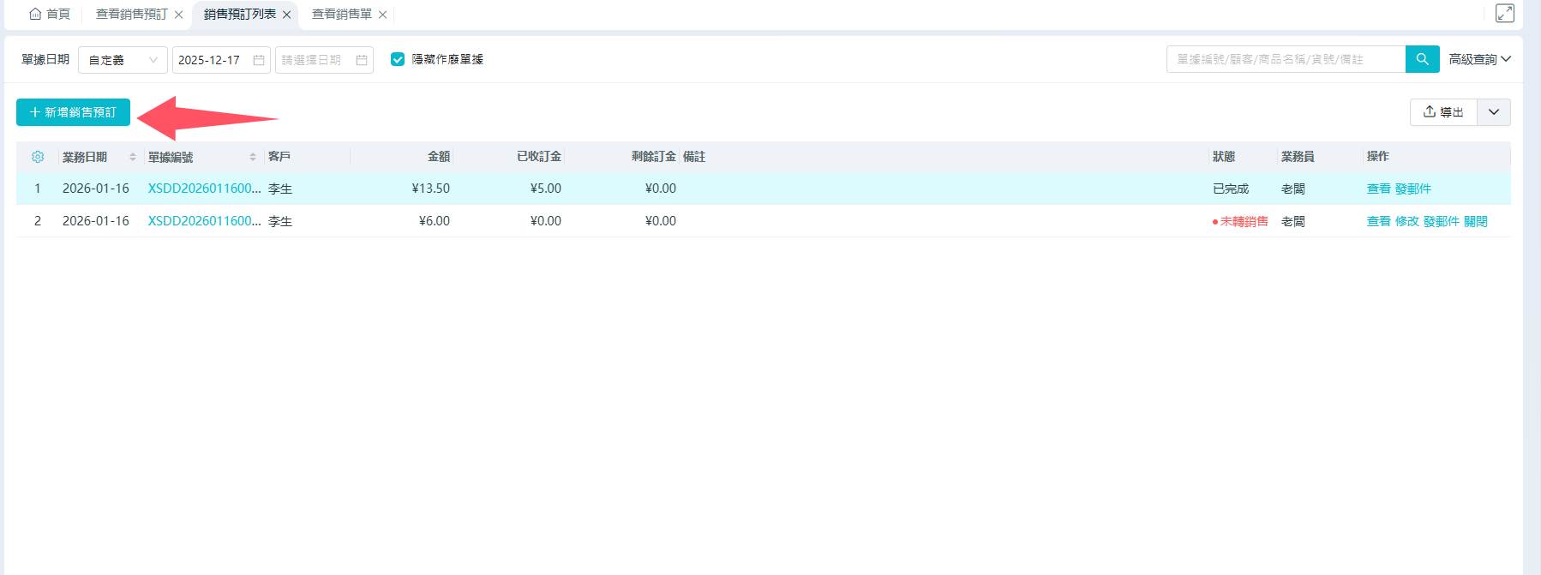The width and height of the screenshot is (1541, 575).
Task: Click the search keyword input field
Action: [x=1286, y=59]
